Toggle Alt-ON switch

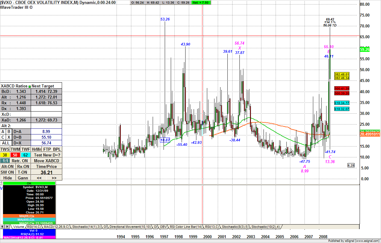[8, 166]
